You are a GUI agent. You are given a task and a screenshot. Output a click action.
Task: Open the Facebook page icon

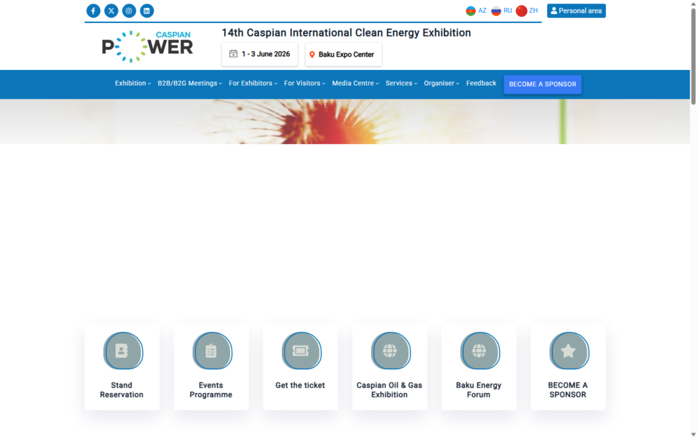click(93, 10)
